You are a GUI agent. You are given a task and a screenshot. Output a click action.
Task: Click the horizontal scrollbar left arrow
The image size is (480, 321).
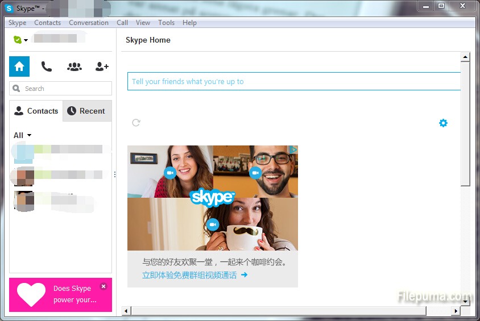(127, 311)
